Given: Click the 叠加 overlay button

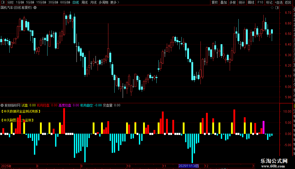Looking at the screenshot, I should tap(224, 2).
